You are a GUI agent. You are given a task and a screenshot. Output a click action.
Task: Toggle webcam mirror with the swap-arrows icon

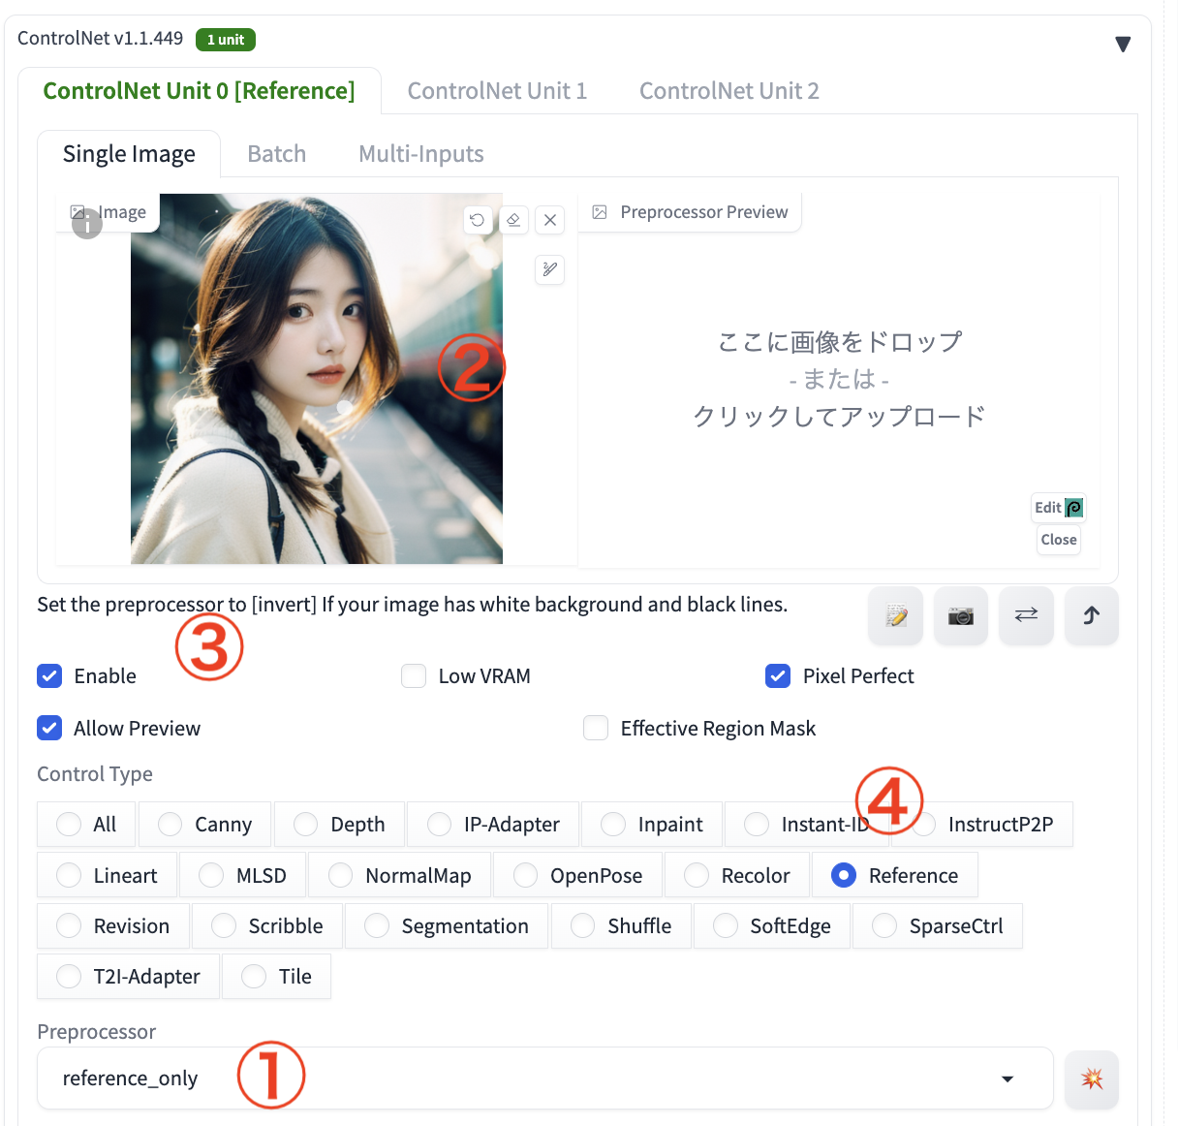[1026, 615]
